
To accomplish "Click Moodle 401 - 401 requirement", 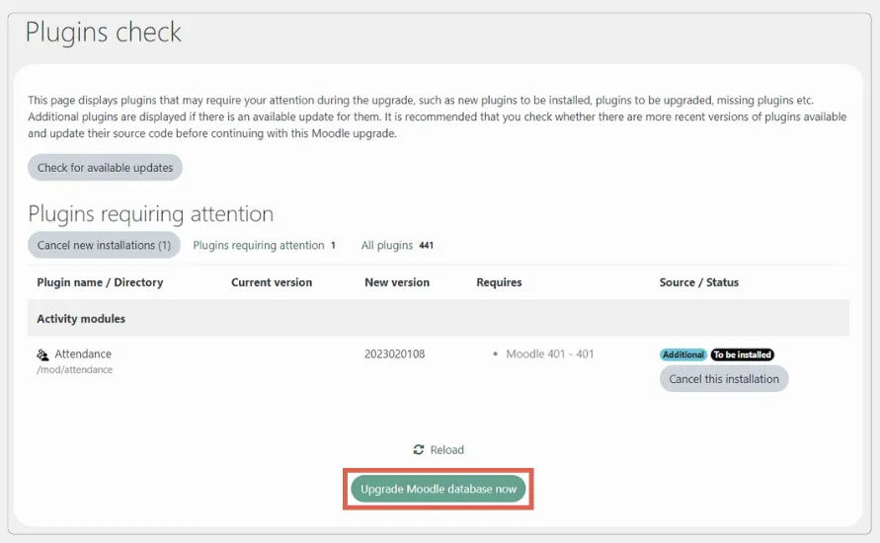I will point(550,354).
